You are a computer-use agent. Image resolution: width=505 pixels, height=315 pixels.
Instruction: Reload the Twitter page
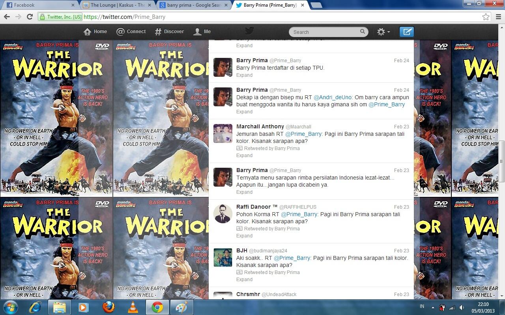coord(30,17)
